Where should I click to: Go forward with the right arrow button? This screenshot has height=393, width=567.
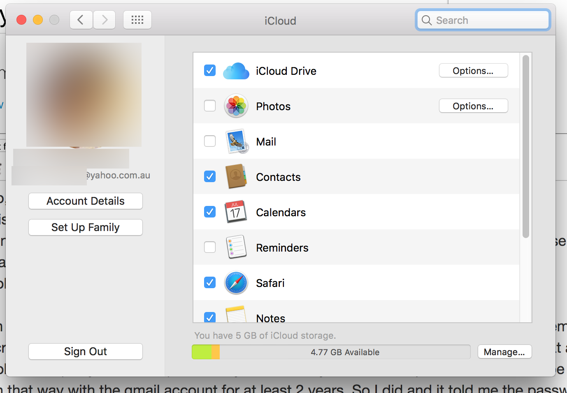105,20
